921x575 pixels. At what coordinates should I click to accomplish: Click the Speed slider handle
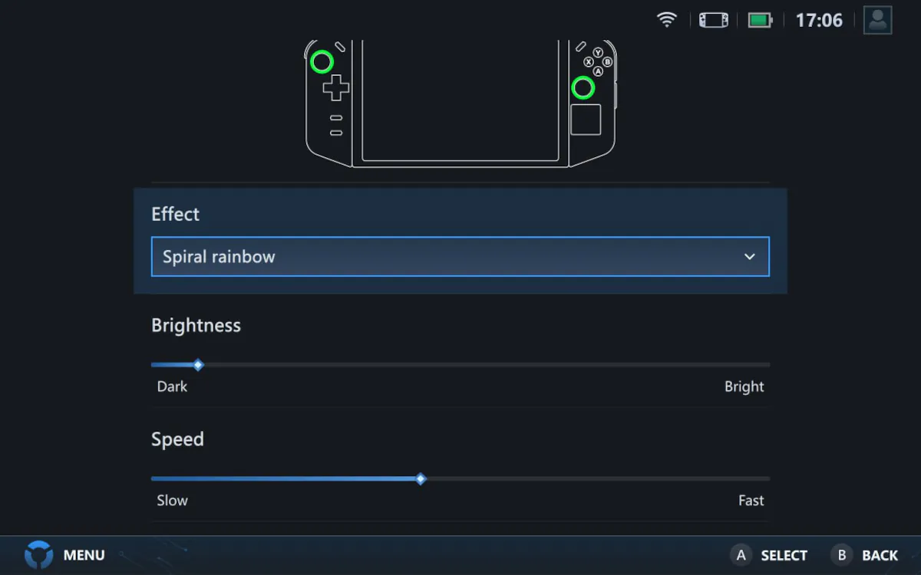[x=421, y=479]
